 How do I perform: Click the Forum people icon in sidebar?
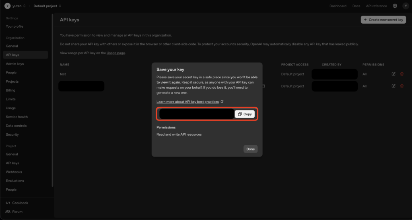(8, 212)
